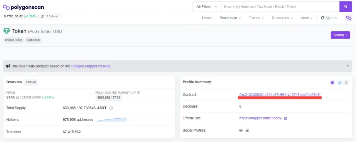356x142 pixels.
Task: Expand the Resources menu
Action: (x=282, y=18)
